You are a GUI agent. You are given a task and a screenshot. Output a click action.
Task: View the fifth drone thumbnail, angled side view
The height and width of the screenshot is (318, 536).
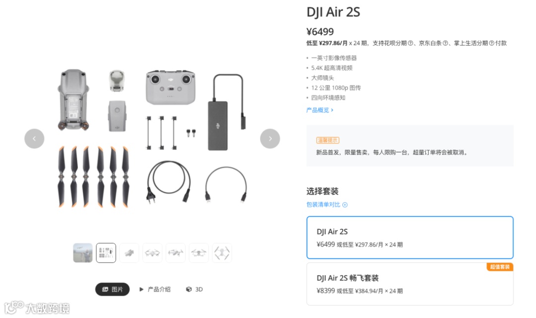tap(176, 253)
